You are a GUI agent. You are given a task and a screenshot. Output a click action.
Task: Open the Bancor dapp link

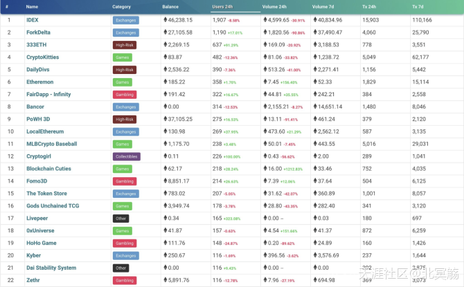click(x=35, y=107)
